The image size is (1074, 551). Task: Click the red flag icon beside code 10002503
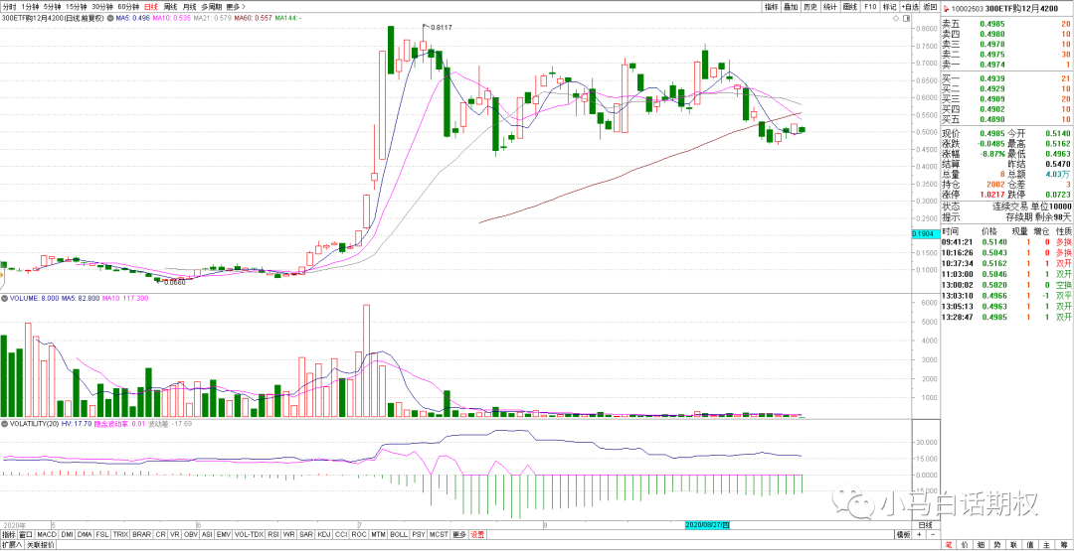pos(947,7)
